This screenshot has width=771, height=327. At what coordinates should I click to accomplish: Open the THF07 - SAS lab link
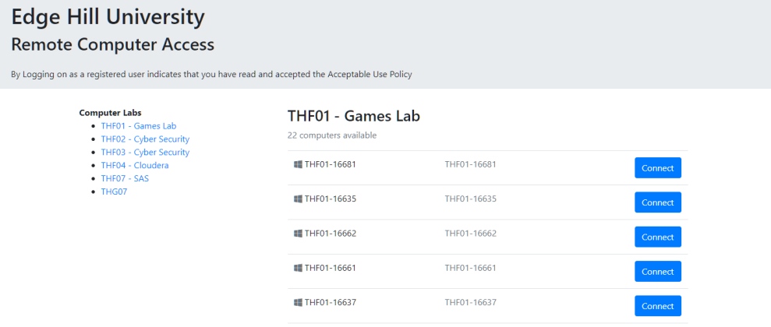coord(125,179)
